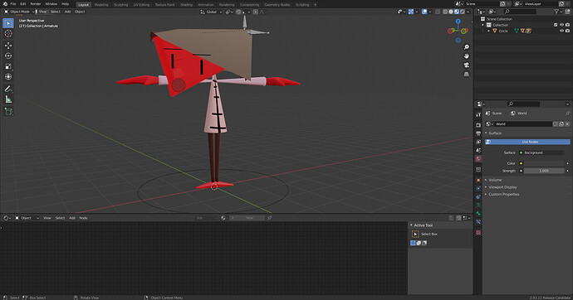This screenshot has height=300, width=573.
Task: Click the pan hand icon in the viewport
Action: coord(467,56)
